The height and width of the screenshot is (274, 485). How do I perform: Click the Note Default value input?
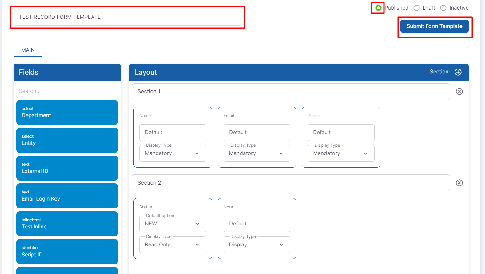click(256, 224)
